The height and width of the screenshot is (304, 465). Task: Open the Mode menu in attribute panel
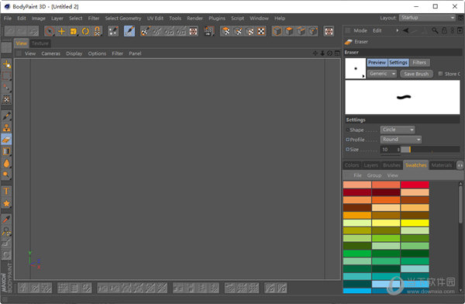pyautogui.click(x=360, y=30)
